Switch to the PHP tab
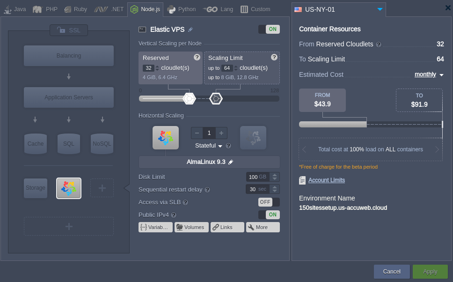Viewport: 453px width, 282px height. [x=45, y=9]
